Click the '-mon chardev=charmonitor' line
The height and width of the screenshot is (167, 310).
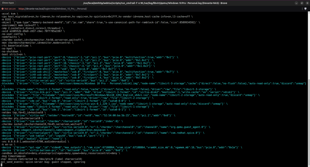tap(37, 43)
